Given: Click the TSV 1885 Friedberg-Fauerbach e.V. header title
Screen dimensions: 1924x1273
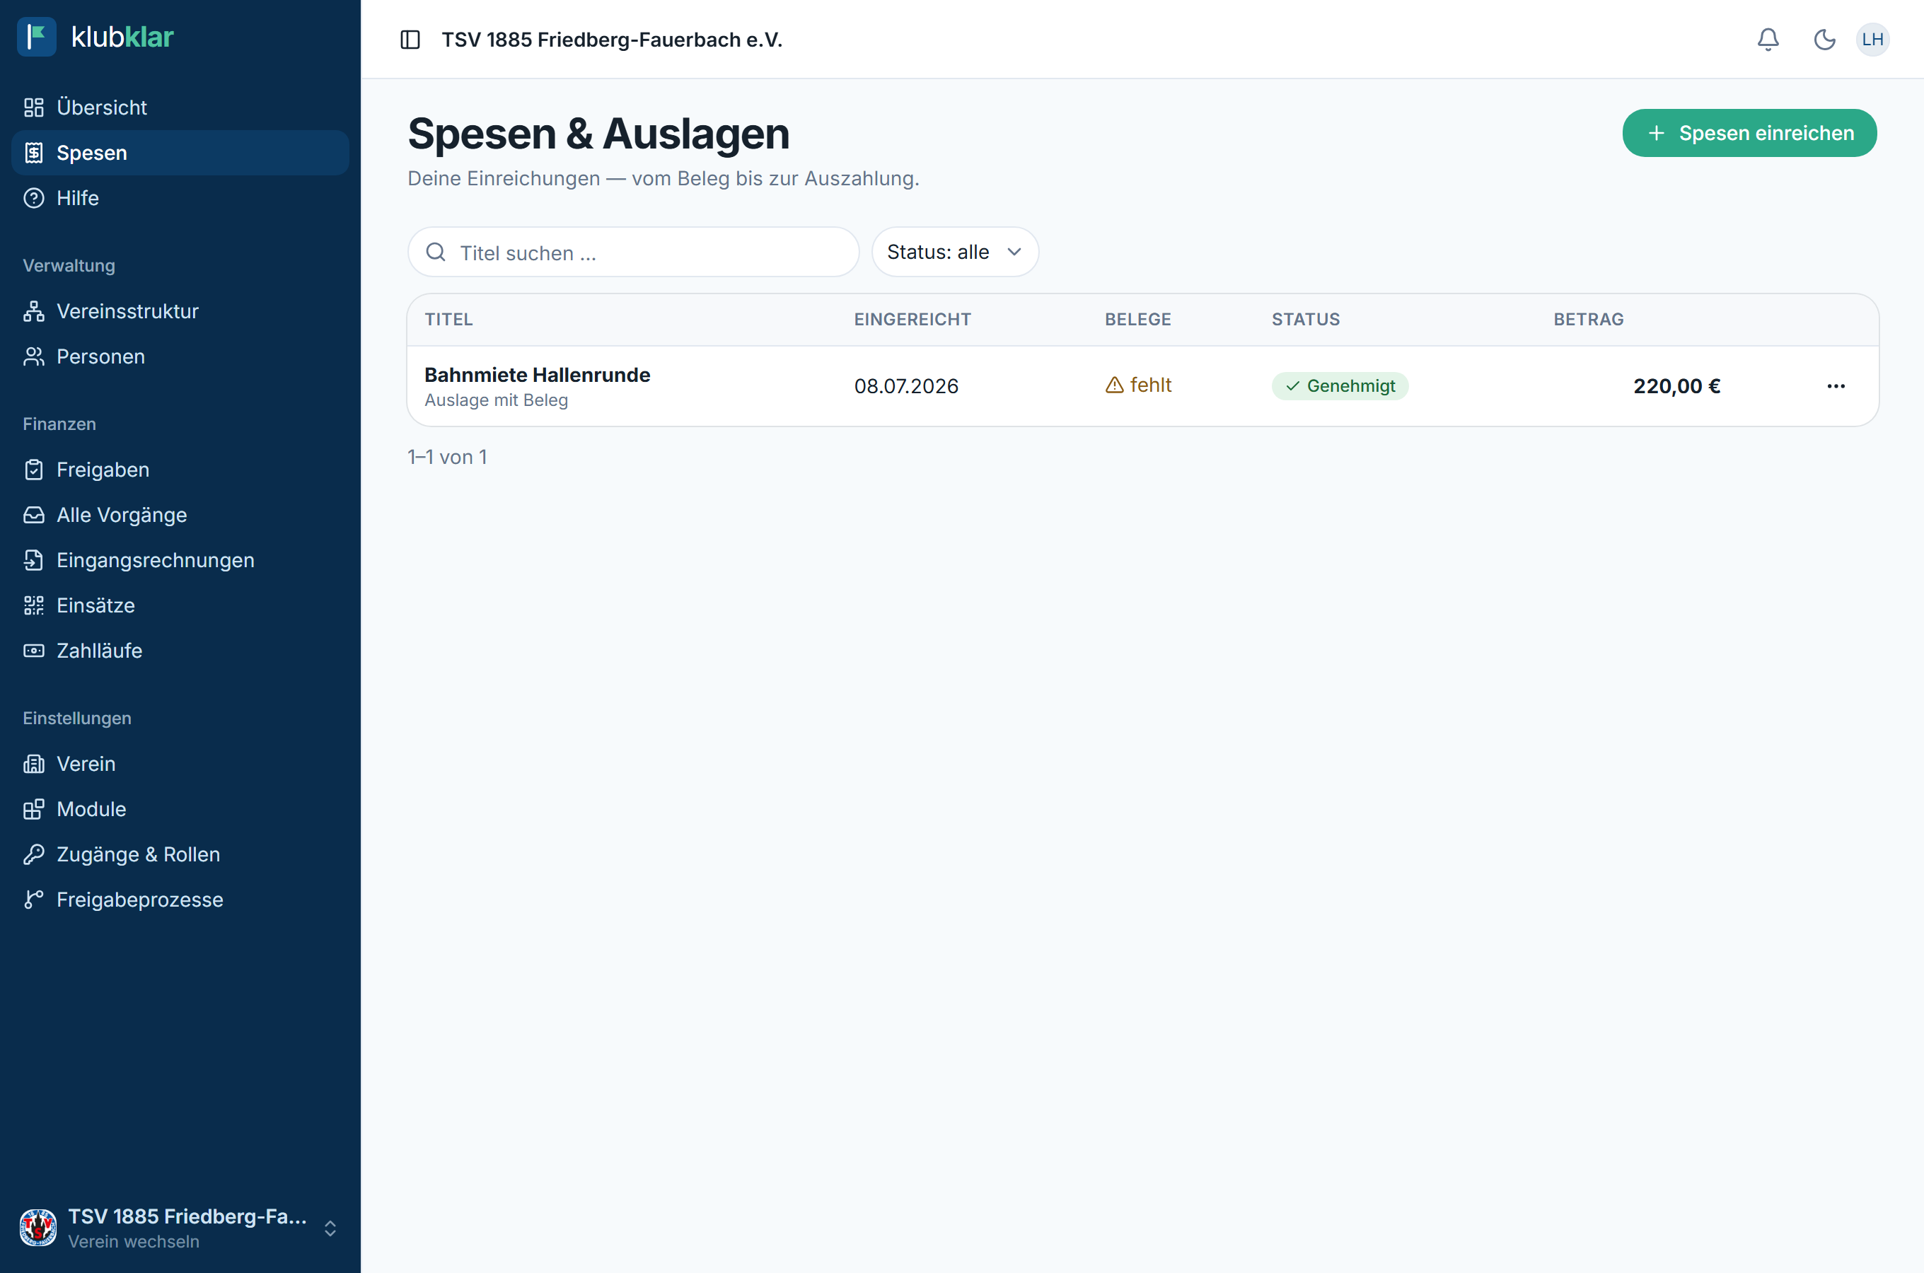Looking at the screenshot, I should 612,40.
